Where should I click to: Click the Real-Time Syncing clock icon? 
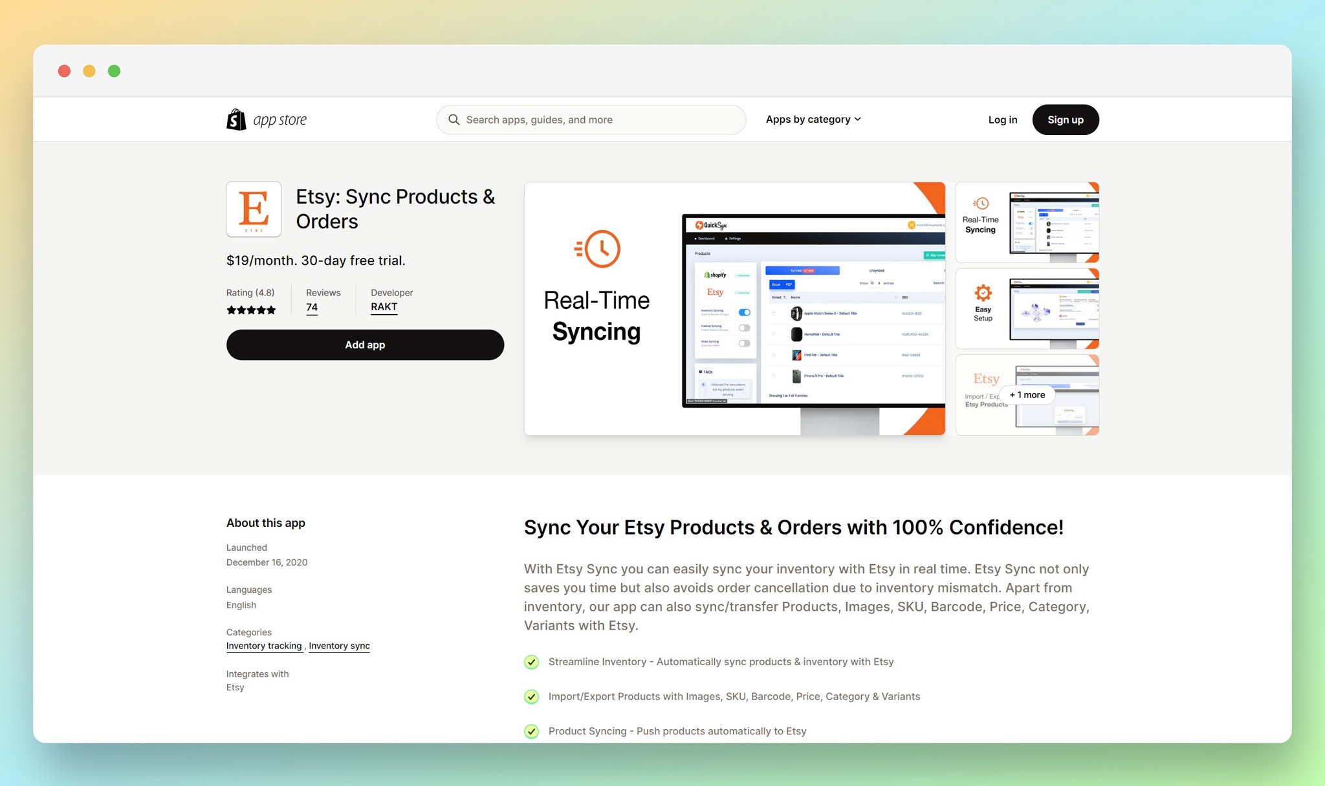coord(599,248)
